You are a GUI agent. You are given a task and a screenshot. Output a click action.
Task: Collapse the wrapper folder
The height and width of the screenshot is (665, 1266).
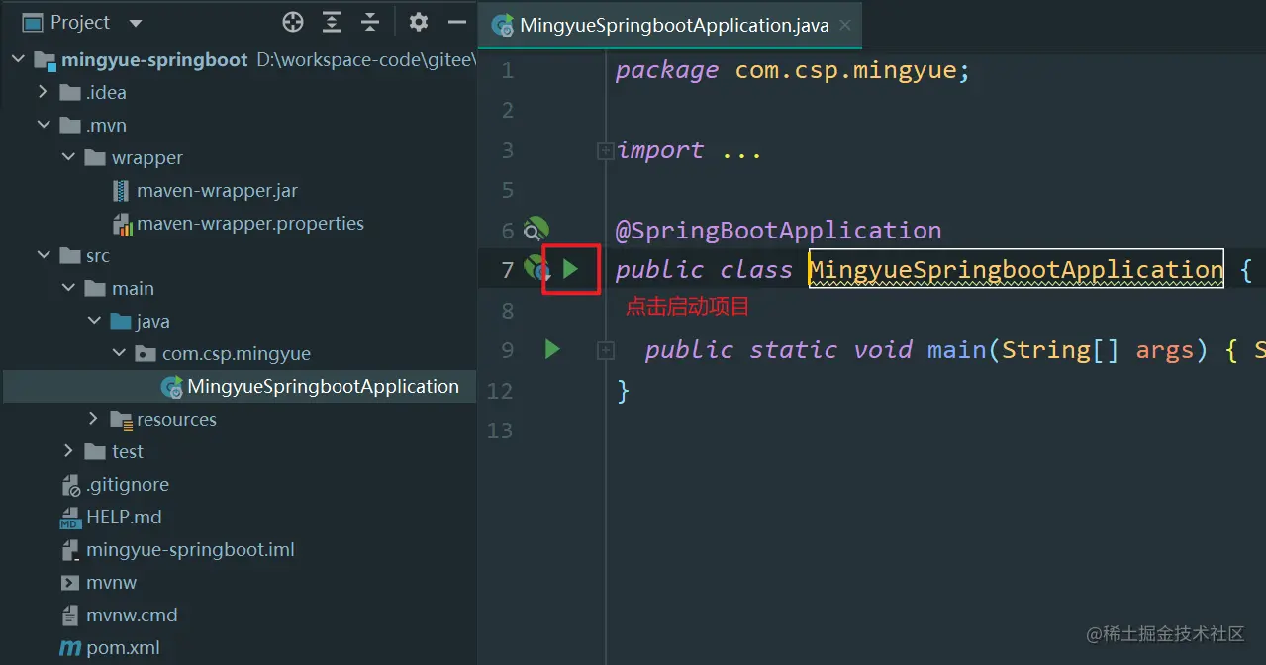coord(68,157)
